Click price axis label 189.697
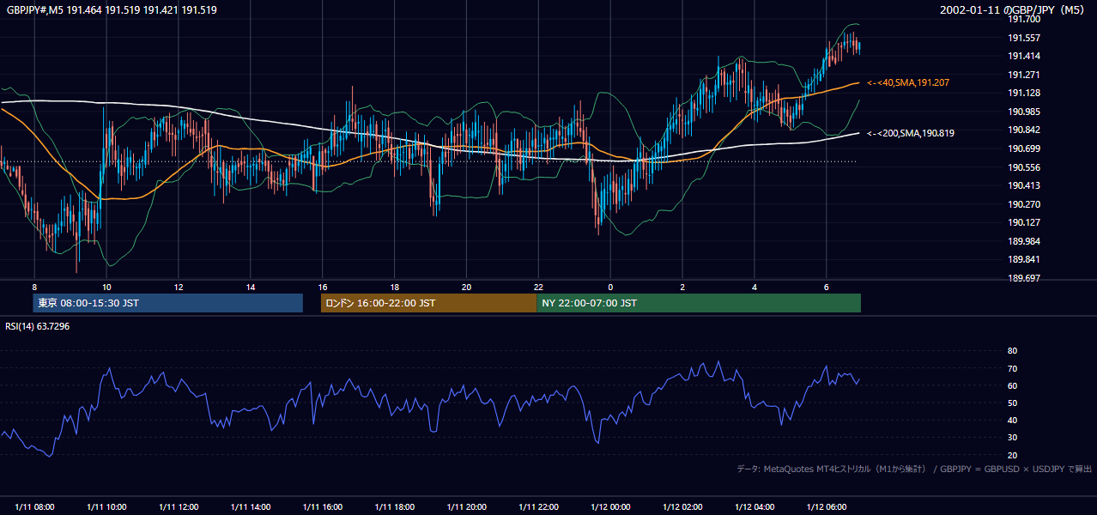 (1024, 278)
